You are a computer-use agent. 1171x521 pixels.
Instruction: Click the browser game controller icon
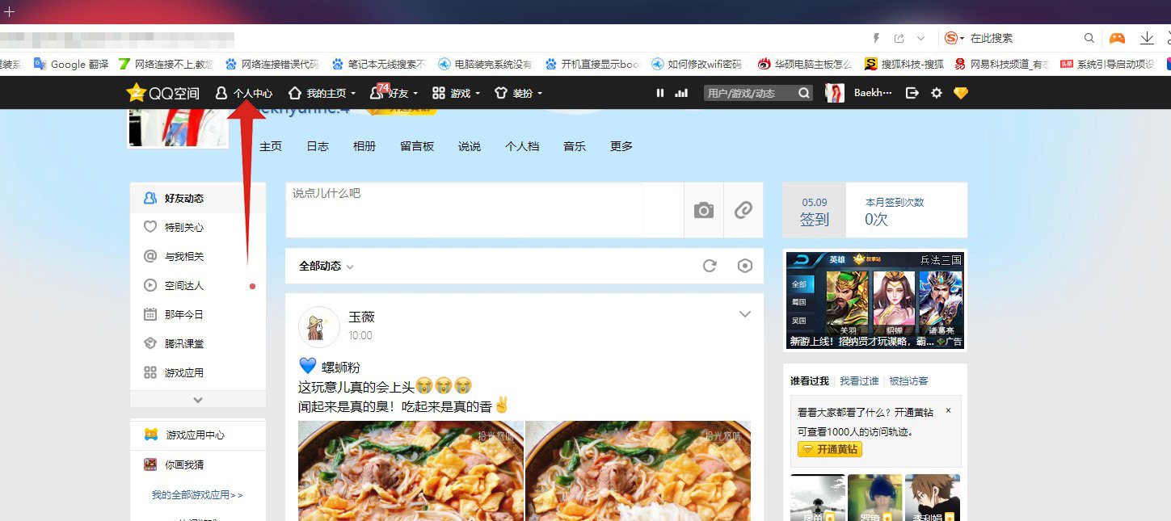click(1117, 38)
